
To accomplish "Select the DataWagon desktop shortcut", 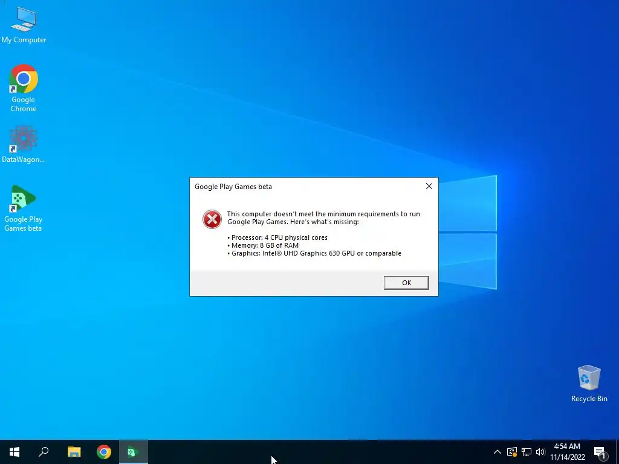I will (24, 144).
